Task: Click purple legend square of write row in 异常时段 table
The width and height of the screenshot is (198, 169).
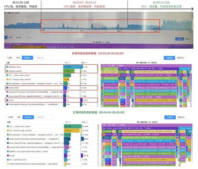Action: (7, 100)
